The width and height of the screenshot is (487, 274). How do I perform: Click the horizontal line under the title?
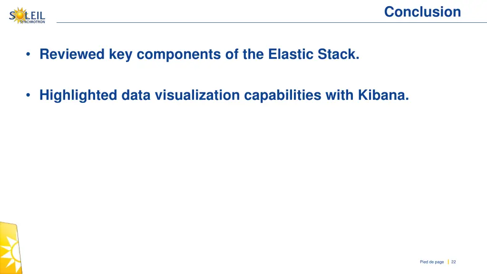tap(272, 22)
